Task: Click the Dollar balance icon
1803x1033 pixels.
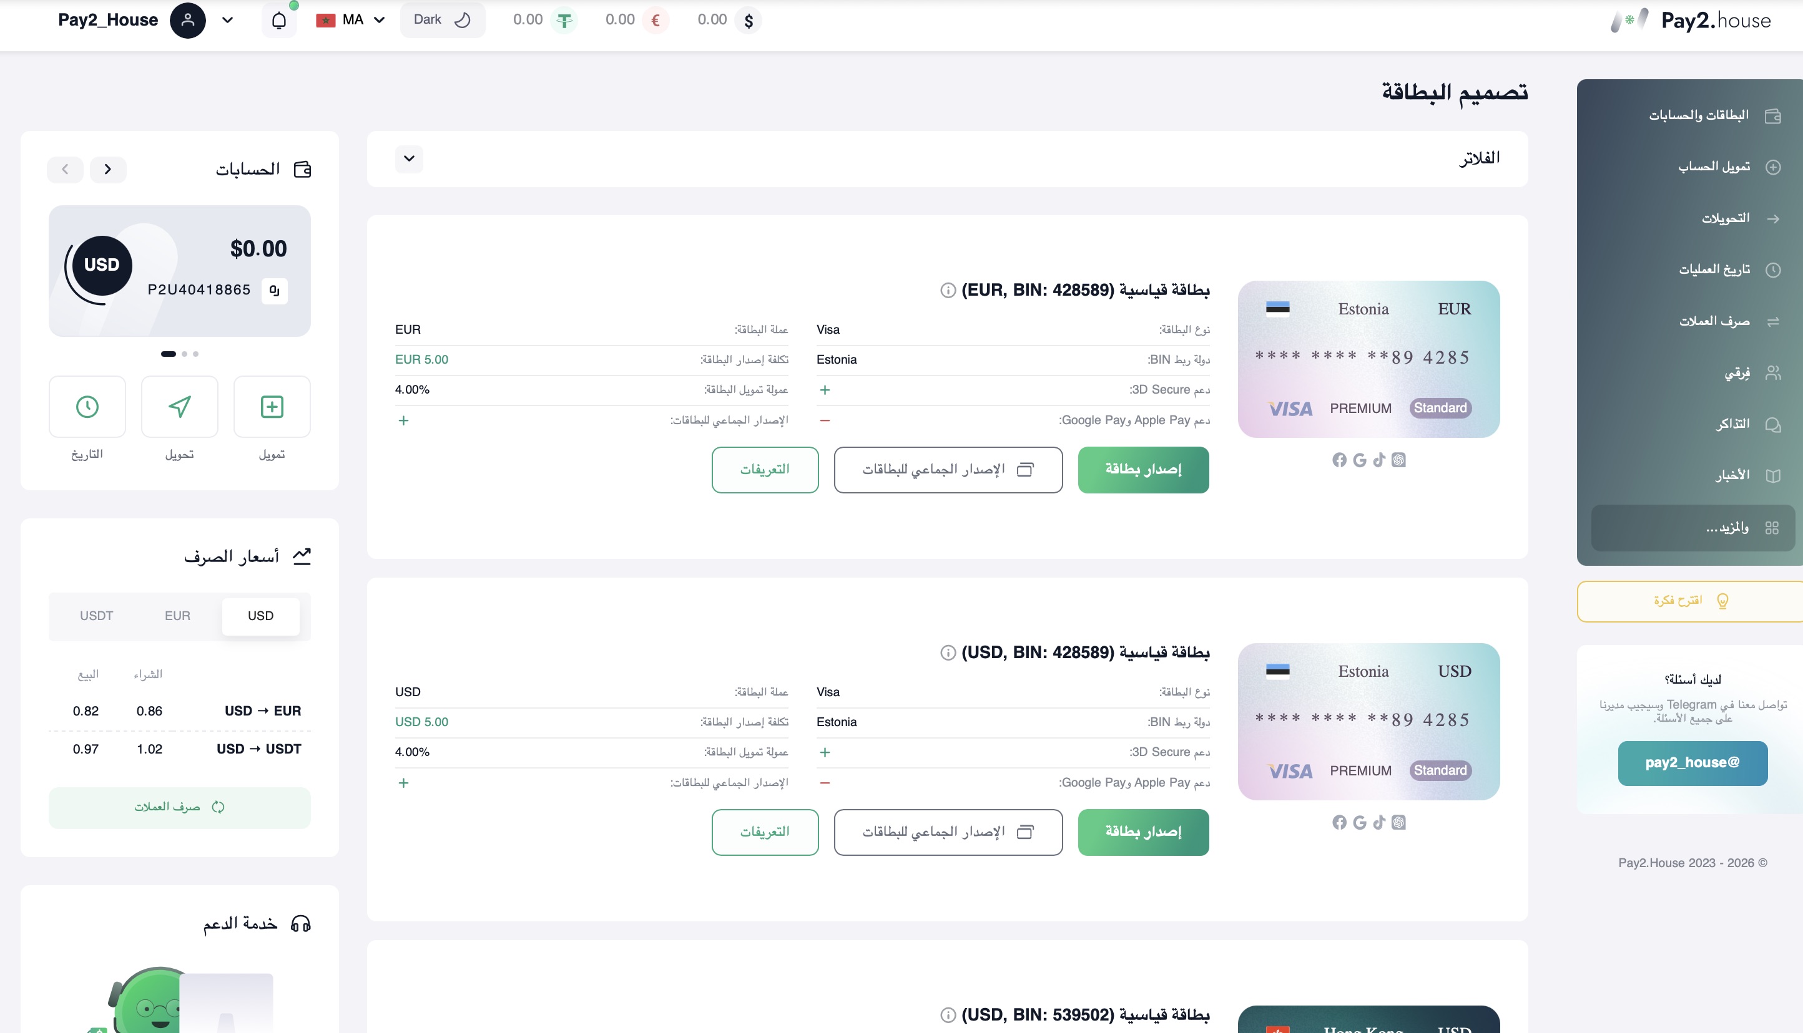Action: [x=748, y=20]
